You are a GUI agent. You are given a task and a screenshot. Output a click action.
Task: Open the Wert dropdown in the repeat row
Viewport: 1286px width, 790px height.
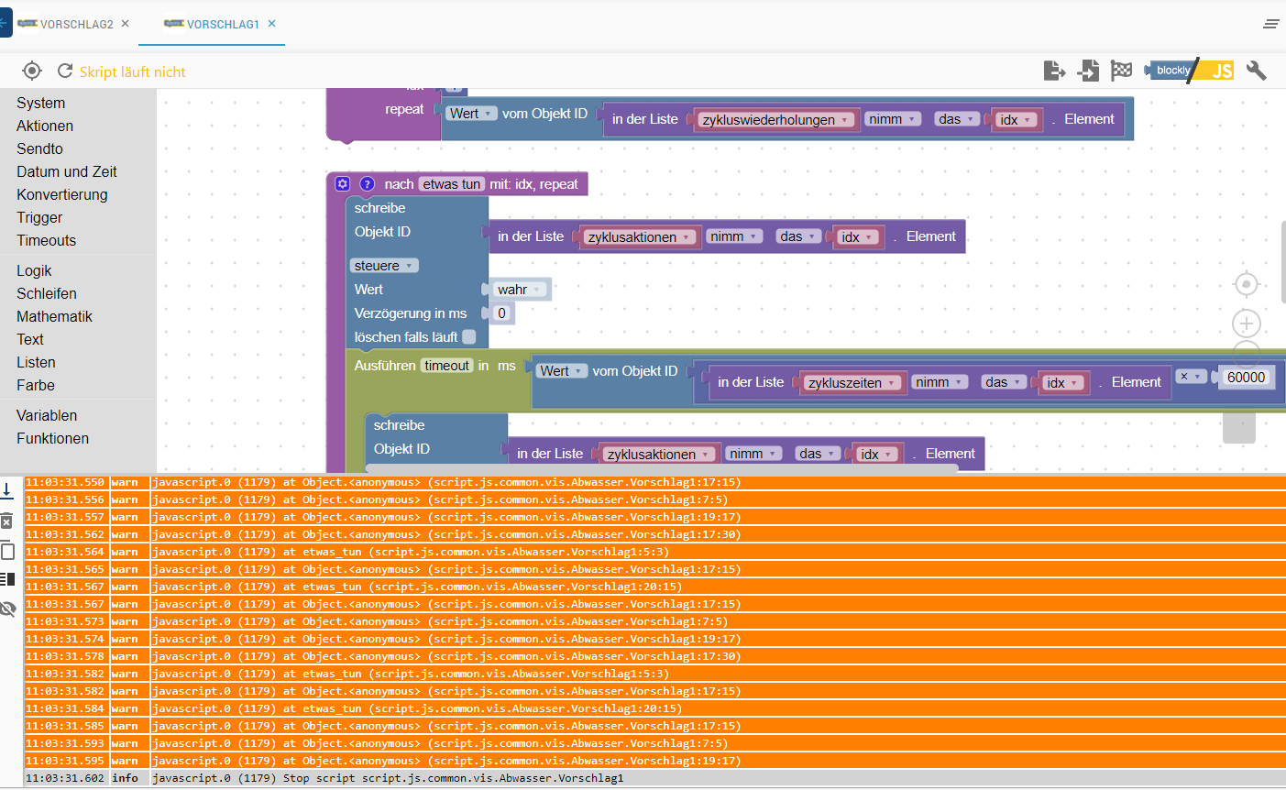click(471, 114)
